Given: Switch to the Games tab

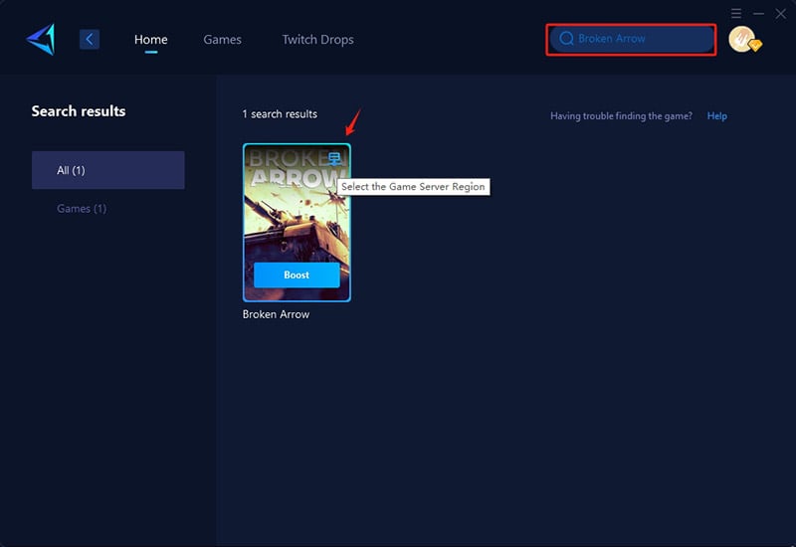Looking at the screenshot, I should [222, 40].
